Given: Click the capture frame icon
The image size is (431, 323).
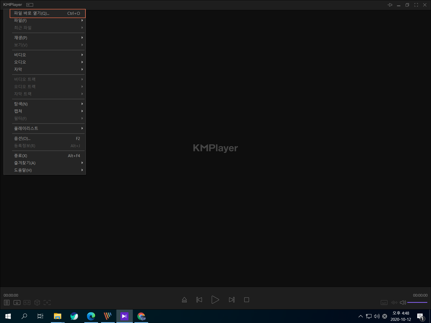Looking at the screenshot, I should click(47, 303).
